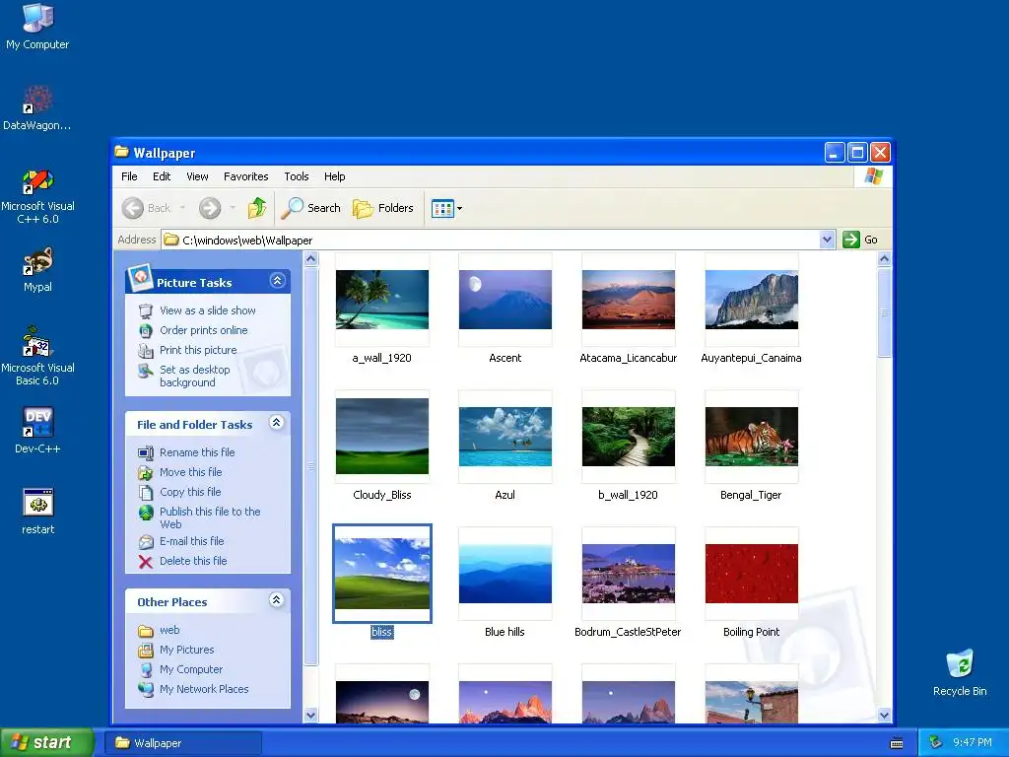
Task: Open the View menu
Action: 197,176
